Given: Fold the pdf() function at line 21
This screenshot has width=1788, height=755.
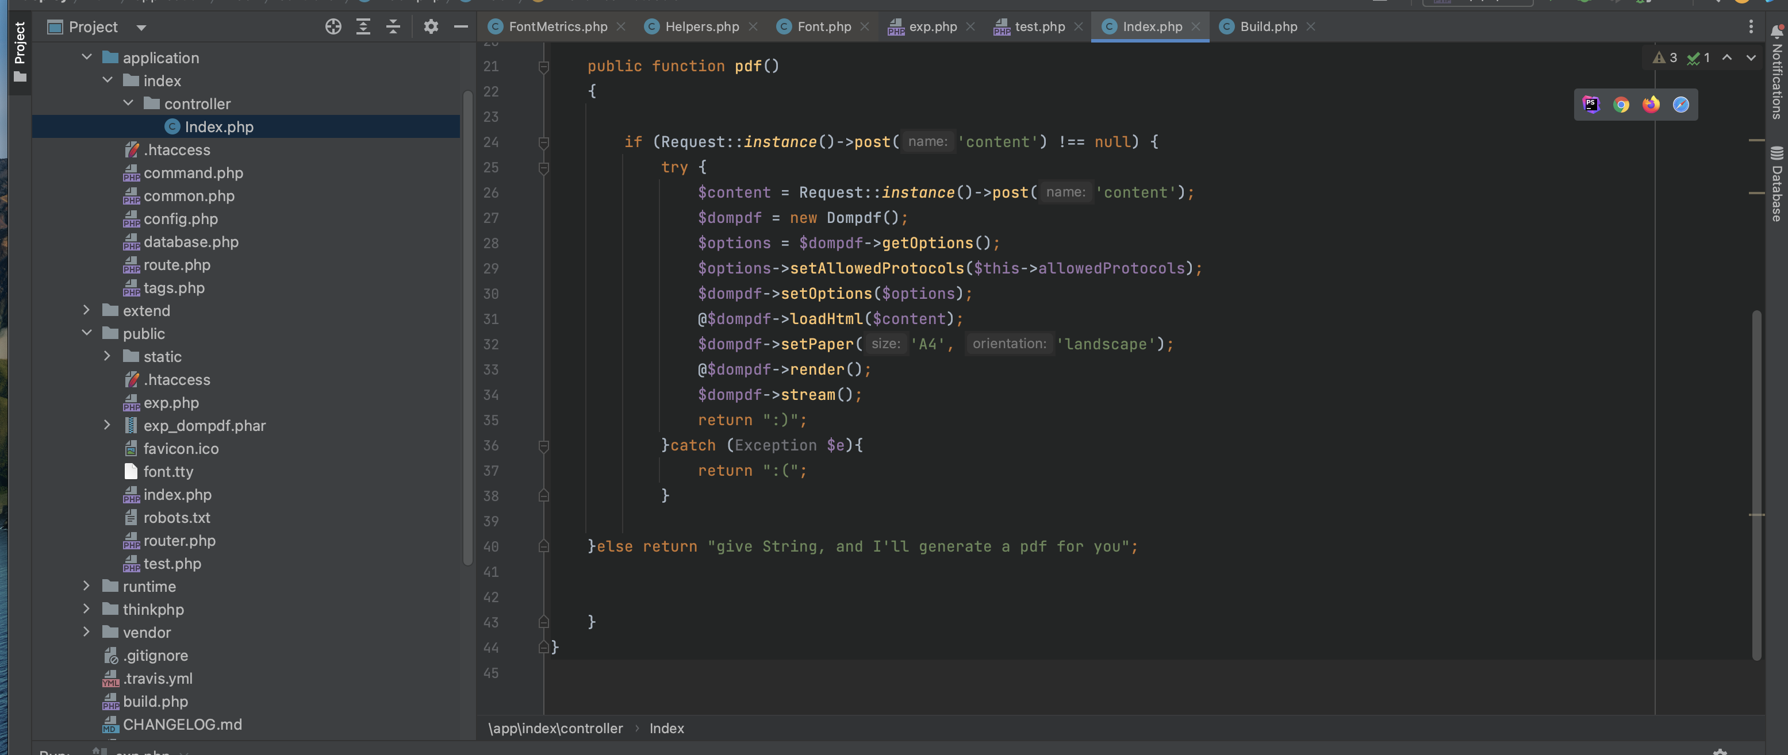Looking at the screenshot, I should tap(543, 67).
